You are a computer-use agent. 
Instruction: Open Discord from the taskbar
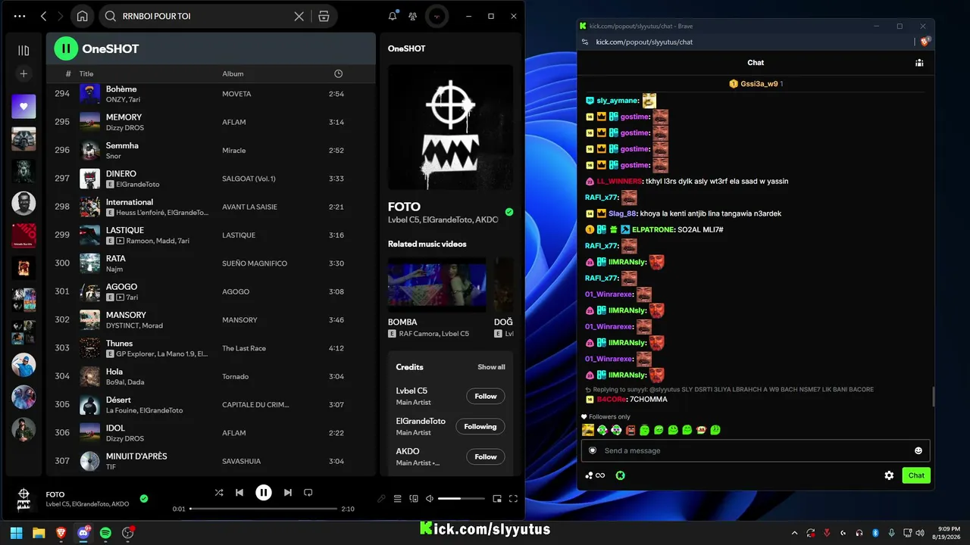(83, 533)
